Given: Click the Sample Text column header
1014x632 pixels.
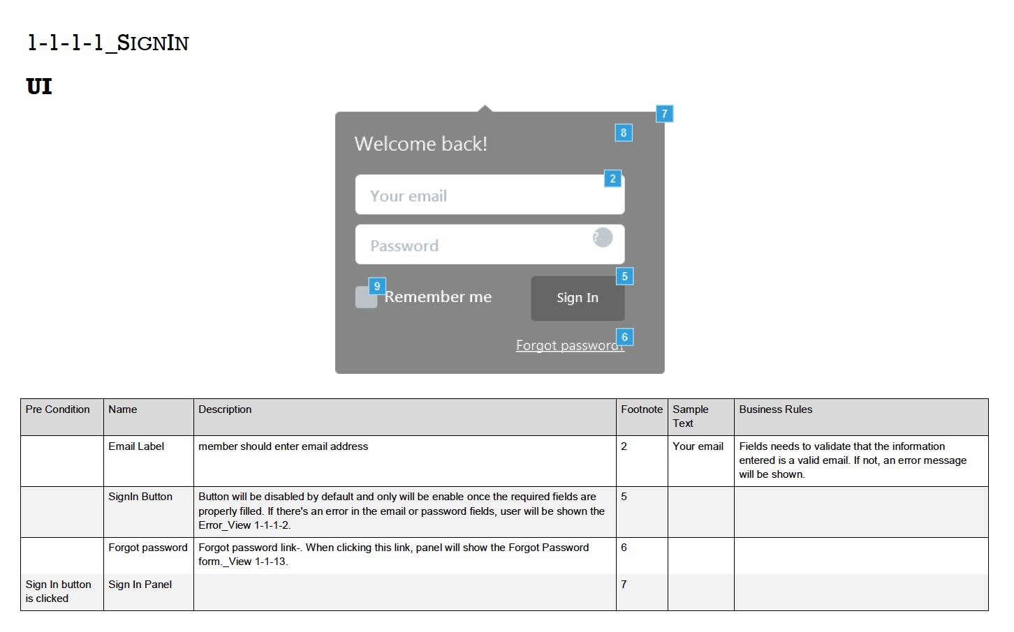Looking at the screenshot, I should 701,417.
